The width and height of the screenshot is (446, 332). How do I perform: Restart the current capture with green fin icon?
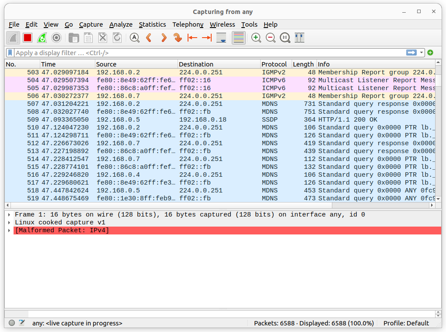[x=42, y=38]
